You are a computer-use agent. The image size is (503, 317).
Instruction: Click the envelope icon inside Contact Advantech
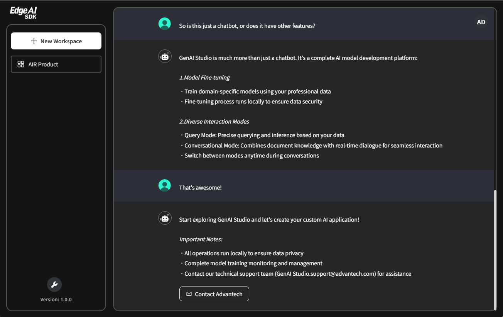pyautogui.click(x=189, y=294)
